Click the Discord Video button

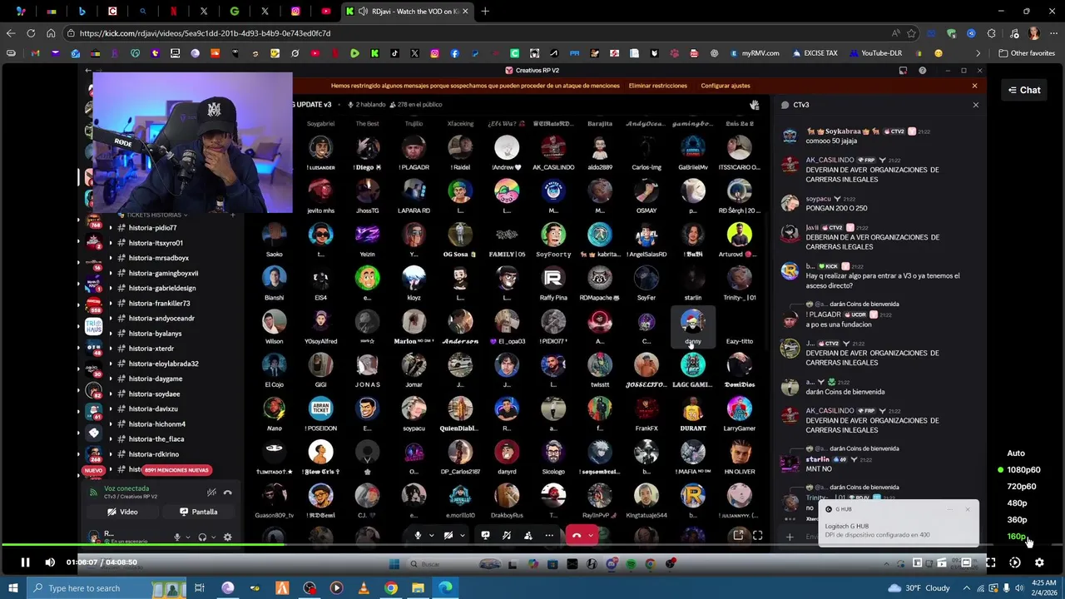[x=123, y=512]
